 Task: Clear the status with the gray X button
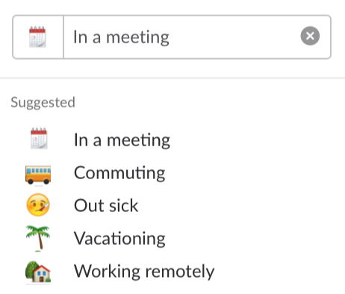310,36
